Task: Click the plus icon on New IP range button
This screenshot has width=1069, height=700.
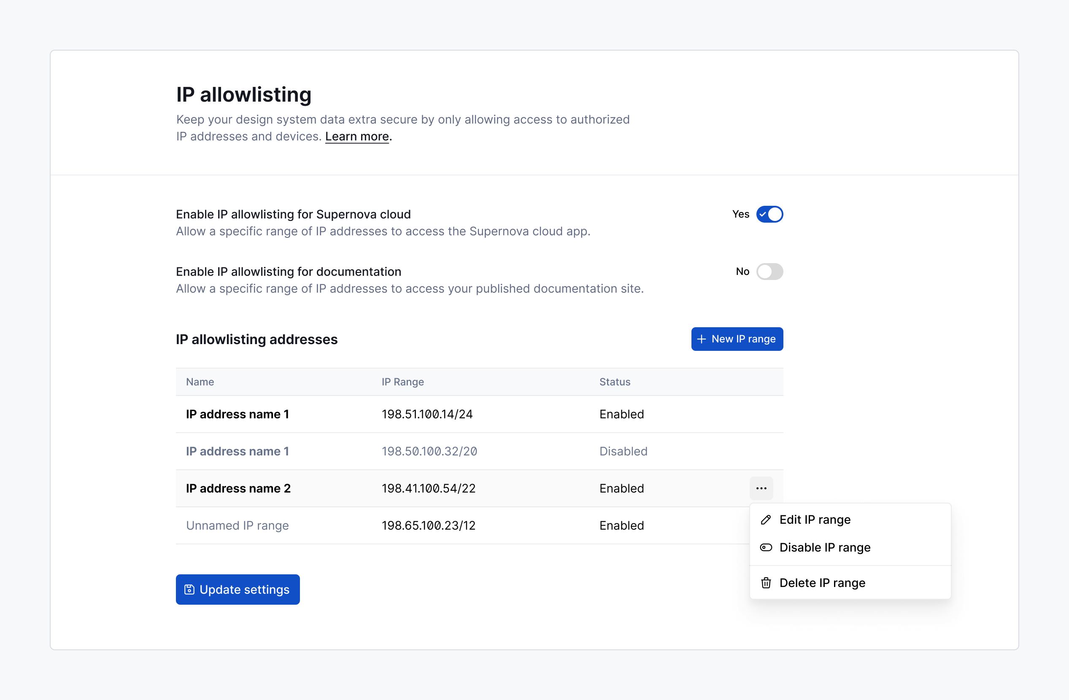Action: (x=702, y=339)
